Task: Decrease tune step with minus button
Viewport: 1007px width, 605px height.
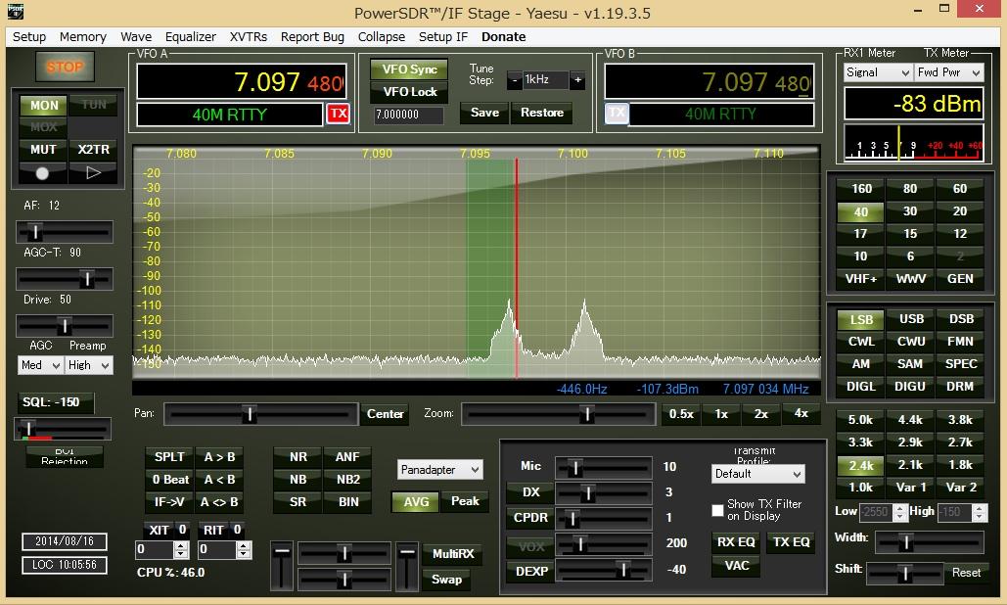Action: [x=514, y=80]
